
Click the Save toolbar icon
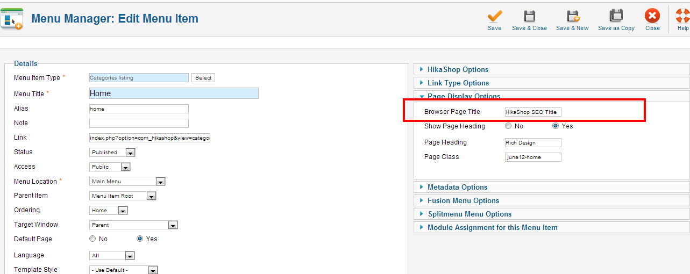[x=494, y=16]
